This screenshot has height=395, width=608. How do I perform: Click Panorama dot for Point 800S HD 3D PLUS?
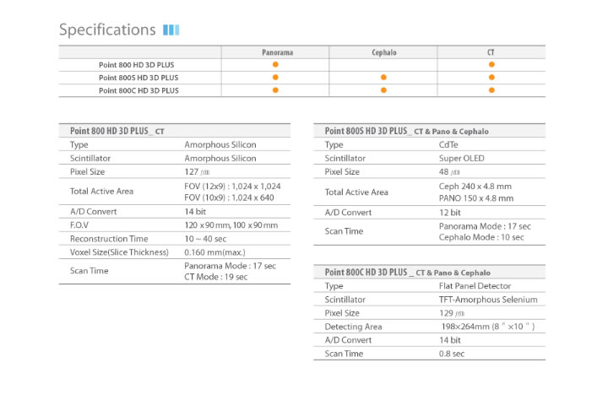coord(275,77)
